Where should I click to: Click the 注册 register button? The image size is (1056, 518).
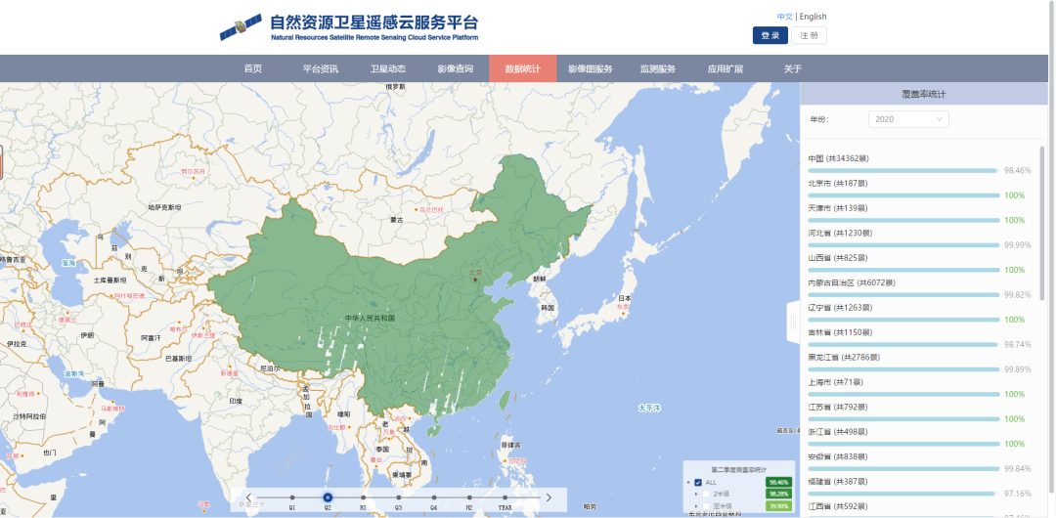tap(809, 36)
